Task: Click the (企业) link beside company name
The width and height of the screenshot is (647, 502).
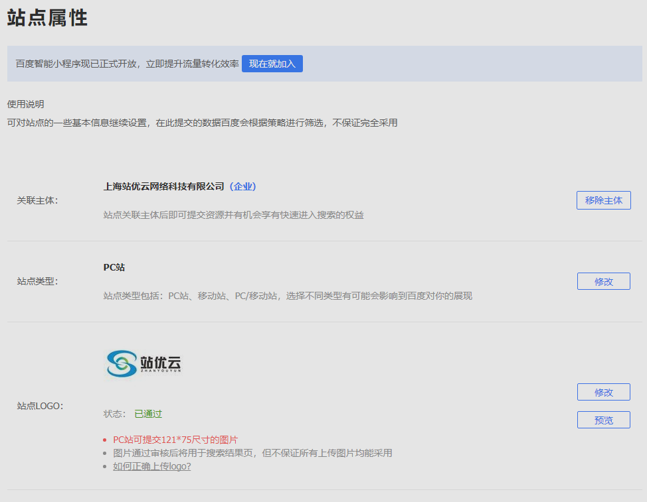Action: (242, 186)
